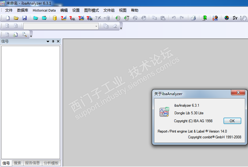Click the Paste clipboard icon
The width and height of the screenshot is (248, 167).
pyautogui.click(x=163, y=18)
